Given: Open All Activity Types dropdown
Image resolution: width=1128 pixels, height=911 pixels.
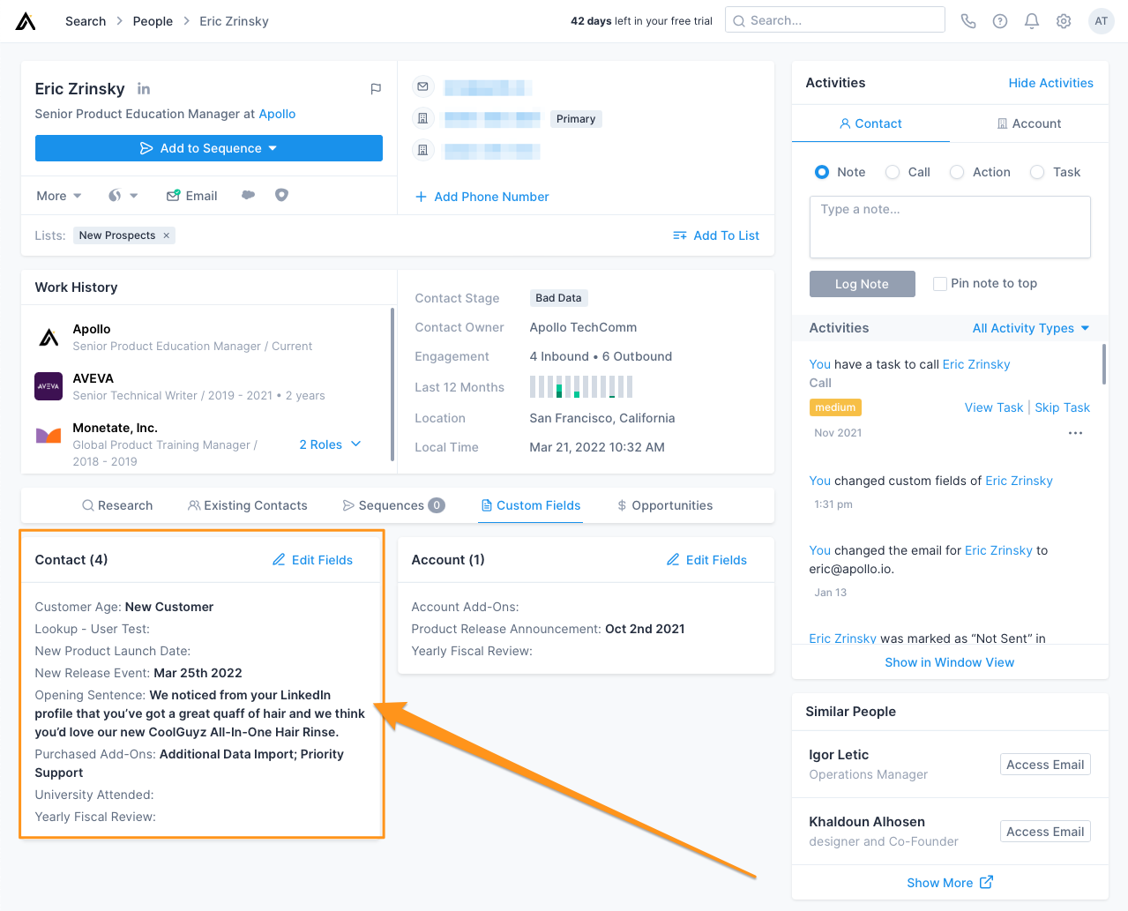Looking at the screenshot, I should click(1031, 328).
